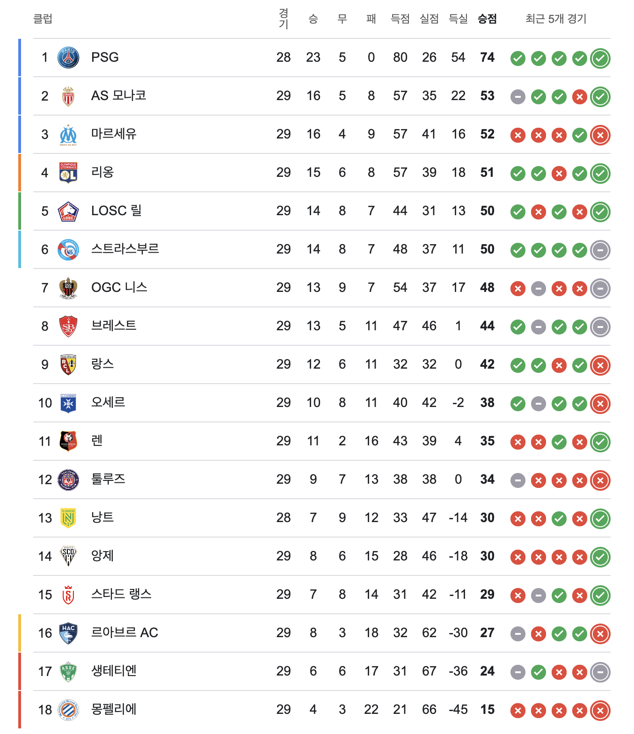Click the 낭트 yellow club crest
Viewport: 634px width, 734px height.
(x=68, y=518)
